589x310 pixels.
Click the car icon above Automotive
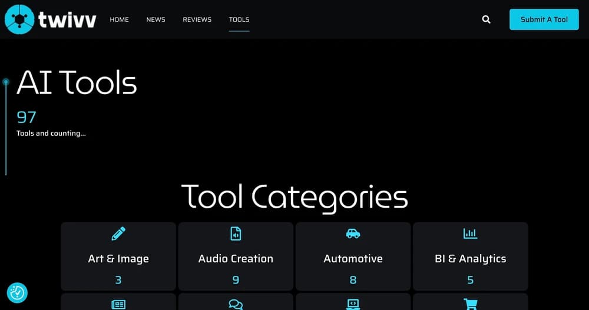tap(353, 234)
